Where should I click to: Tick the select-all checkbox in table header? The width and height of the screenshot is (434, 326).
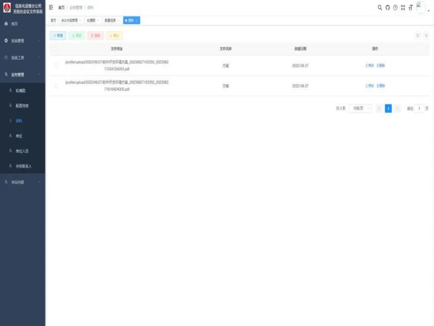point(56,49)
